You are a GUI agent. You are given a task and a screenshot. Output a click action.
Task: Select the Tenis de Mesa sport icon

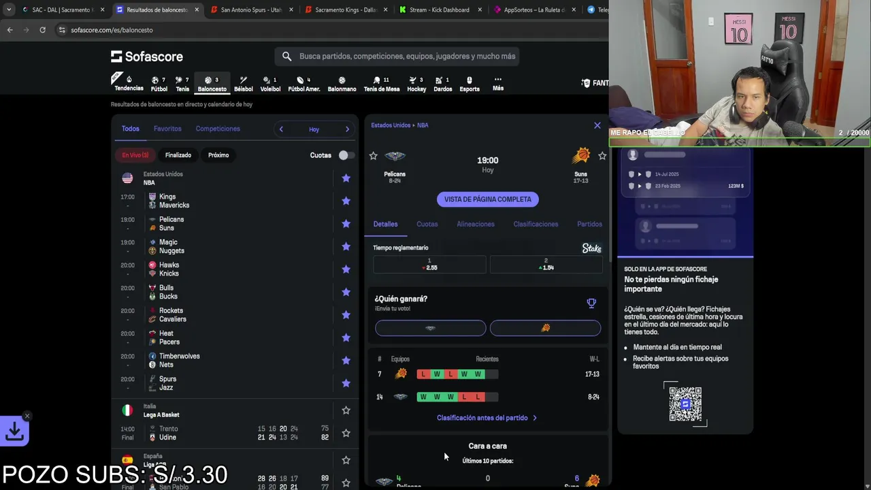pyautogui.click(x=382, y=84)
